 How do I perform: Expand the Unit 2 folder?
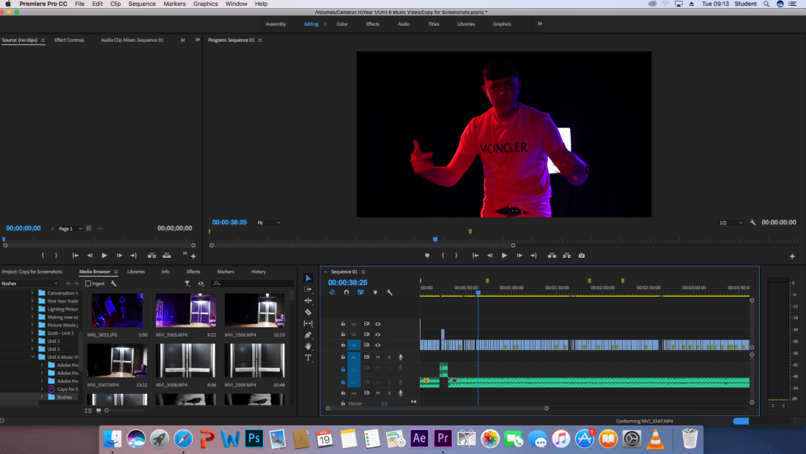(x=32, y=341)
